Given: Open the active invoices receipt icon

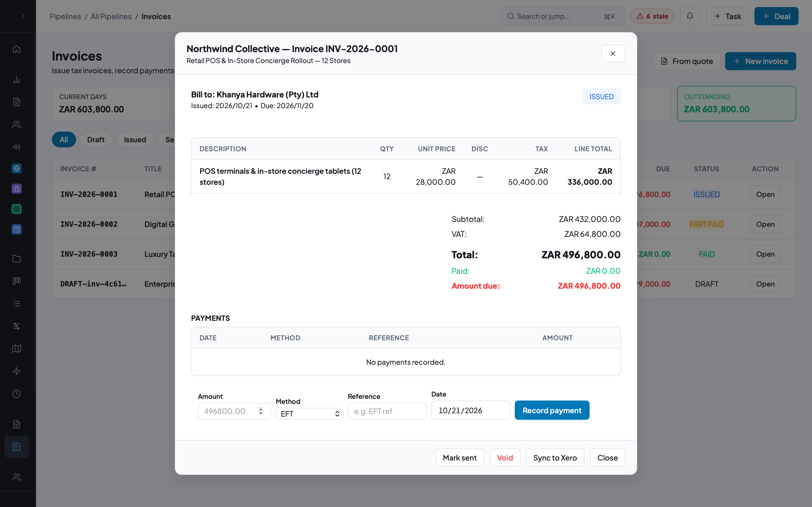Looking at the screenshot, I should 16,447.
